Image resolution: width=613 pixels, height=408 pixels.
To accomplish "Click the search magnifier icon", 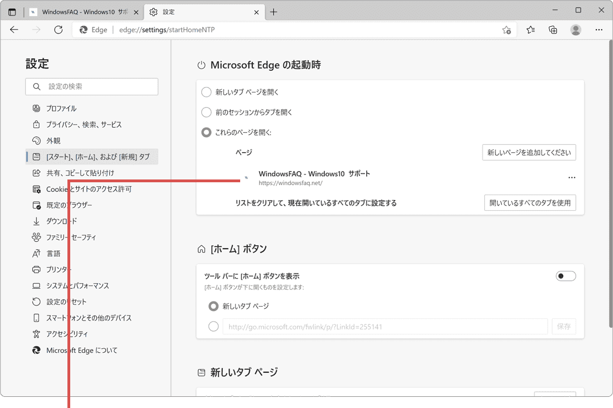I will 37,86.
